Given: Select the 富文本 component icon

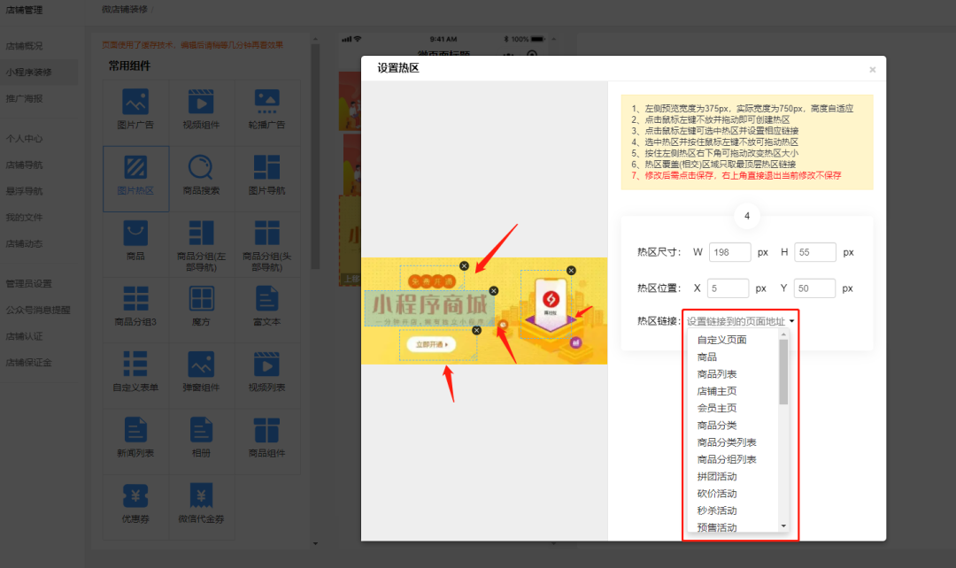Looking at the screenshot, I should pyautogui.click(x=267, y=299).
